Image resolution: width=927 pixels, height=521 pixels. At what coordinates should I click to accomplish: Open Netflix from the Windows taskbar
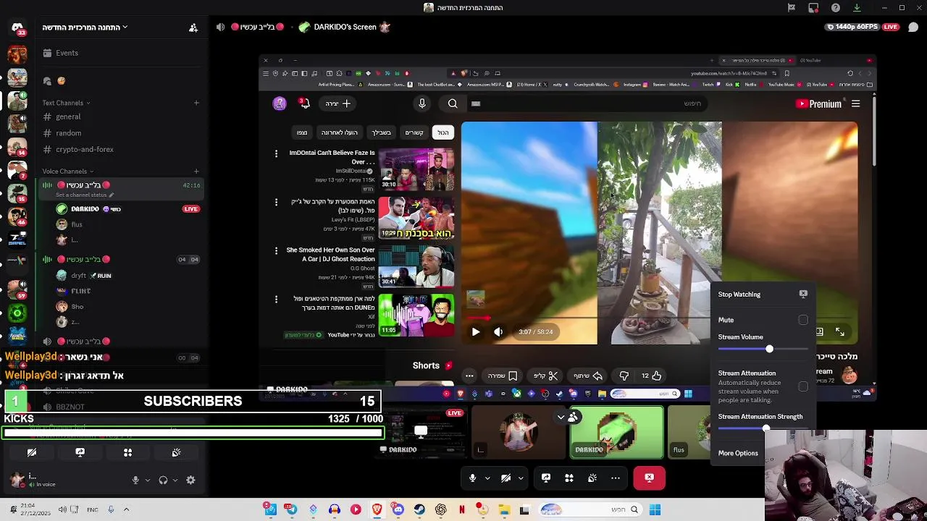(x=461, y=509)
